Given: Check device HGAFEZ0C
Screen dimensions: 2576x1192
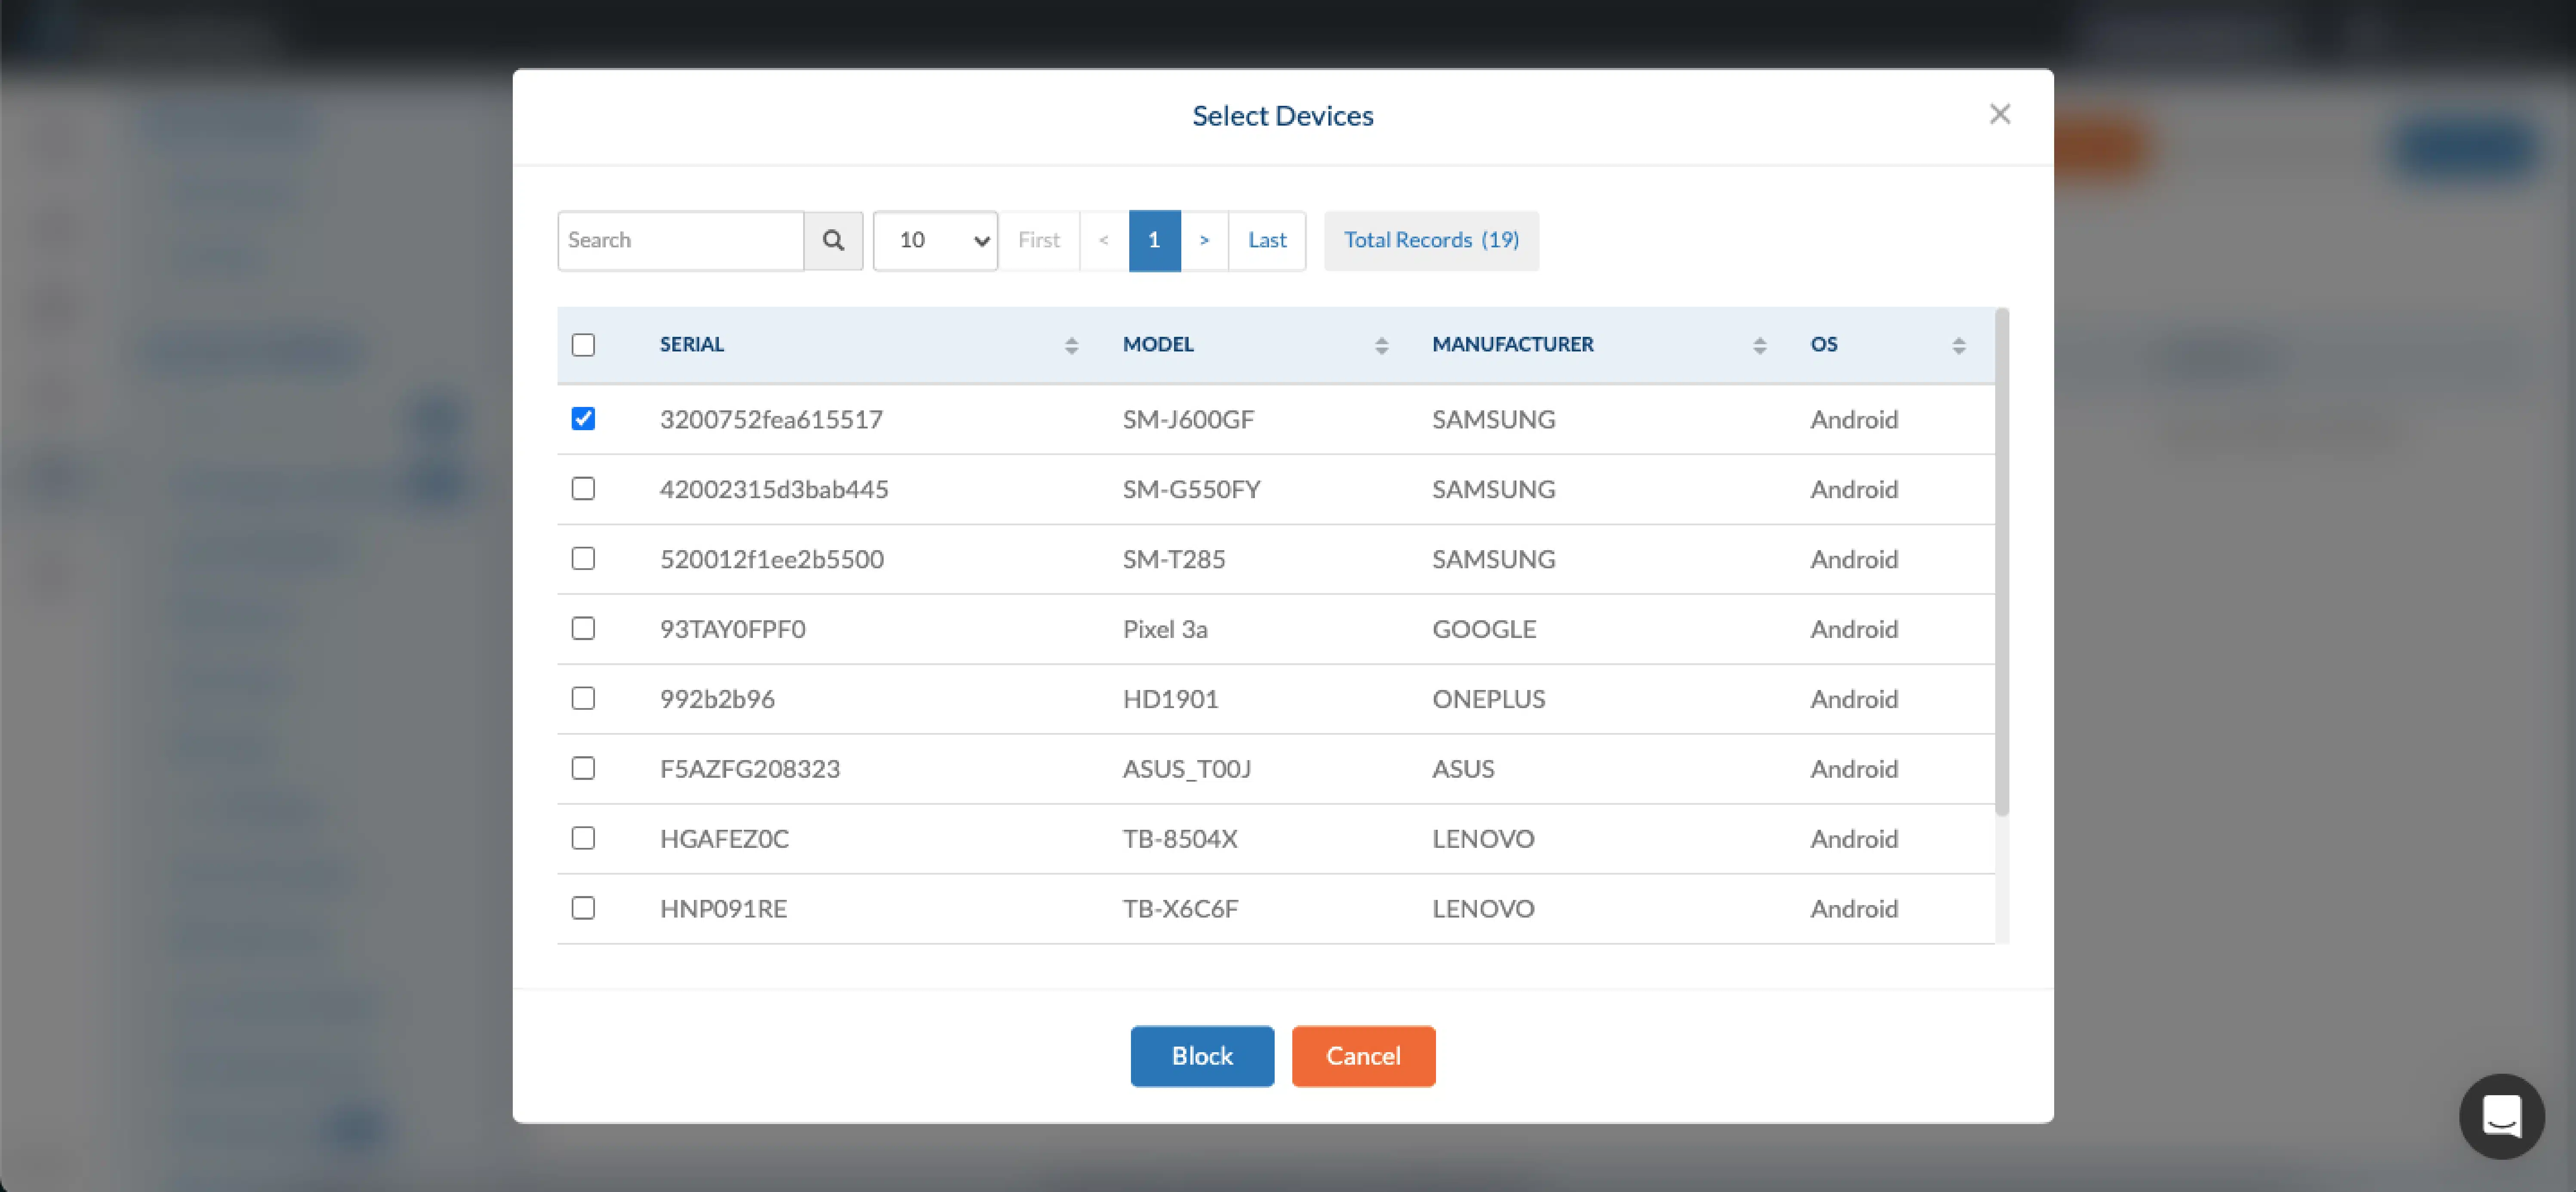Looking at the screenshot, I should tap(583, 839).
